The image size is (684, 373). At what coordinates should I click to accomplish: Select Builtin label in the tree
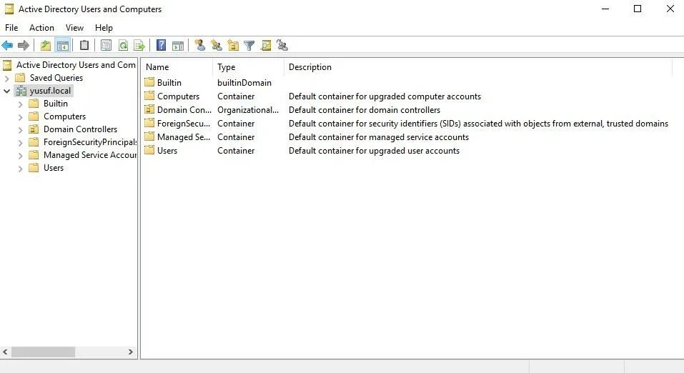[56, 104]
